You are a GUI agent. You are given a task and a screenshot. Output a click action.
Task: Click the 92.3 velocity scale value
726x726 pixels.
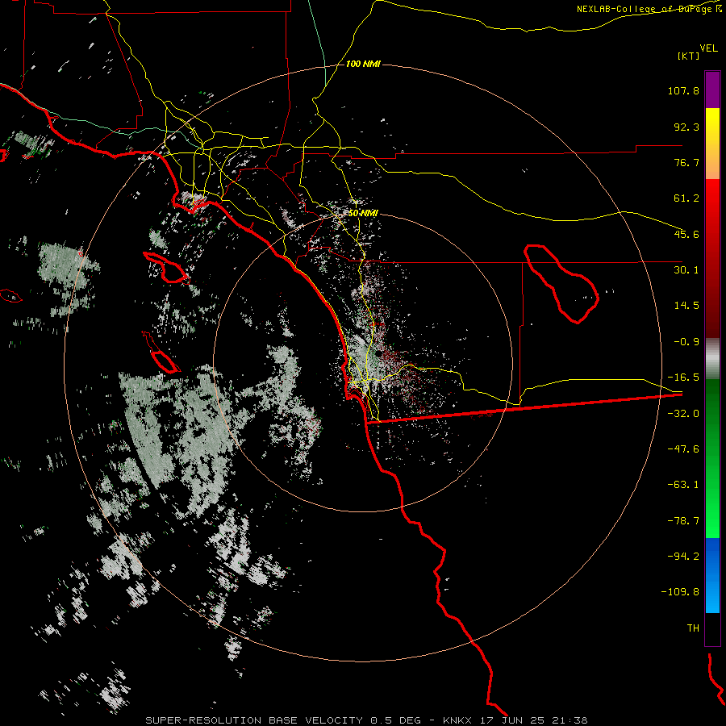pyautogui.click(x=686, y=127)
